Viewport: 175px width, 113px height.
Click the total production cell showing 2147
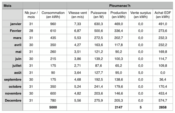point(118,107)
